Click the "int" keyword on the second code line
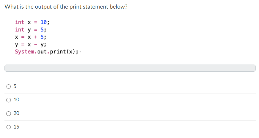 20,30
